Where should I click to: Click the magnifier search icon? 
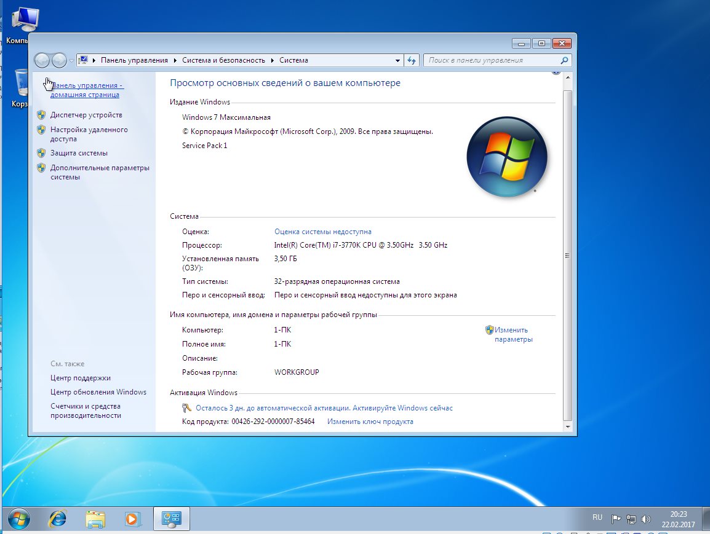click(564, 60)
